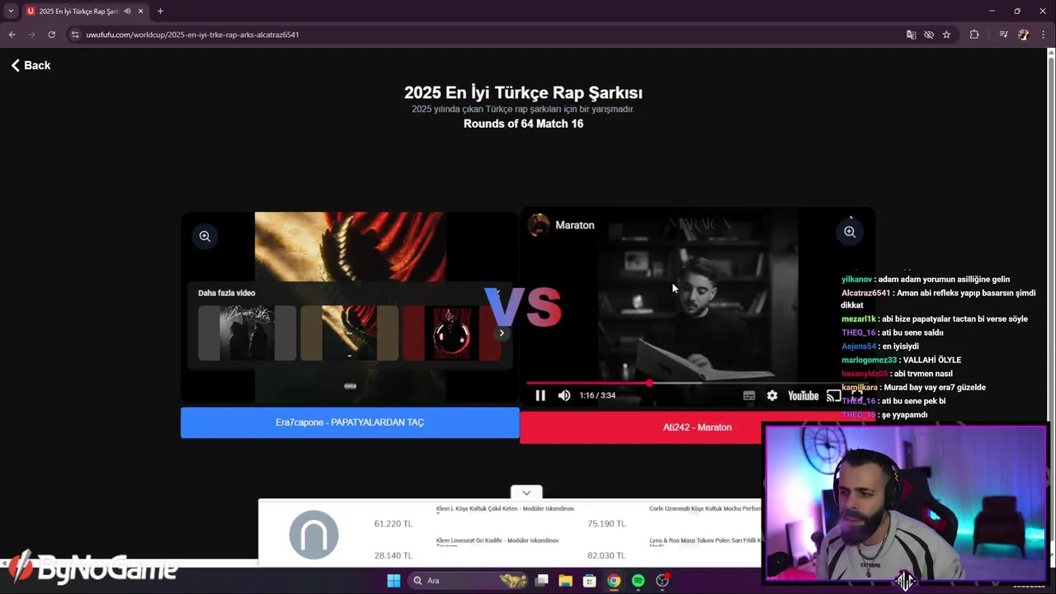Go back using browser back arrow
The image size is (1056, 594).
tap(12, 35)
